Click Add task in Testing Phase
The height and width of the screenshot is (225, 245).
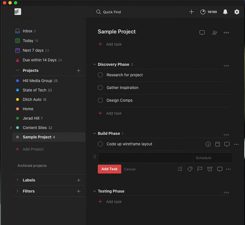click(110, 202)
